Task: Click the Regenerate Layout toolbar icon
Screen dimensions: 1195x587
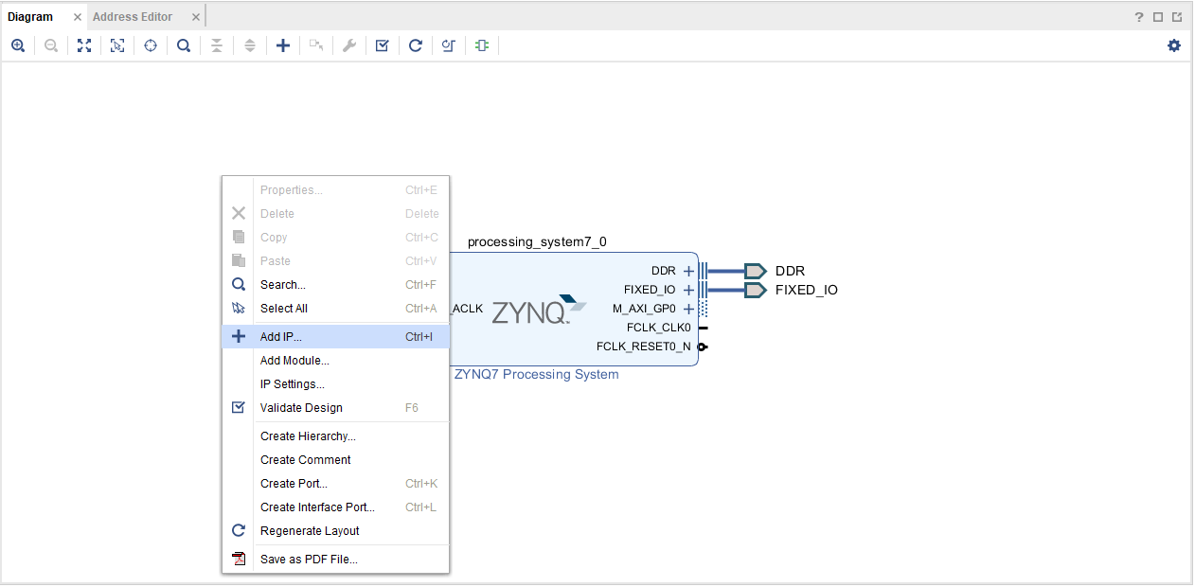Action: [x=415, y=45]
